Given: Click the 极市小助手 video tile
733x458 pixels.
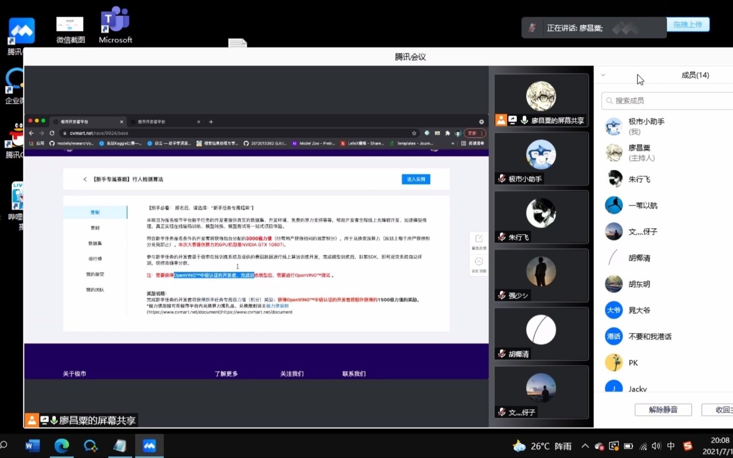Looking at the screenshot, I should 541,159.
